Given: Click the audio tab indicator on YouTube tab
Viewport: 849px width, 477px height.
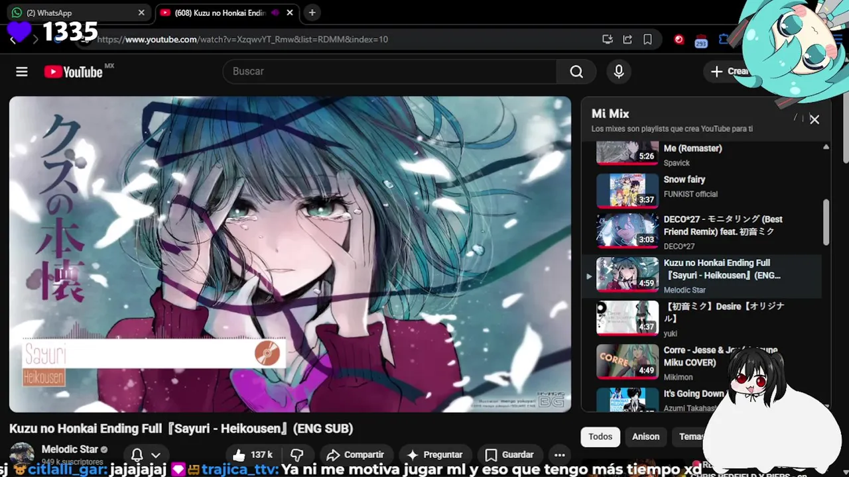Looking at the screenshot, I should pyautogui.click(x=275, y=13).
